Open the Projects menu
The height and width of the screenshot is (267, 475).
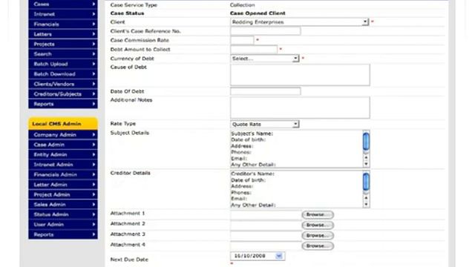pyautogui.click(x=63, y=44)
